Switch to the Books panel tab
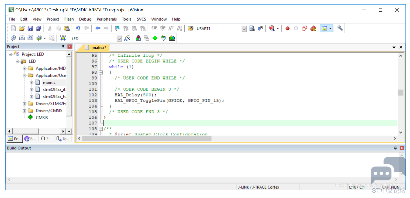This screenshot has width=410, height=198. coord(30,139)
